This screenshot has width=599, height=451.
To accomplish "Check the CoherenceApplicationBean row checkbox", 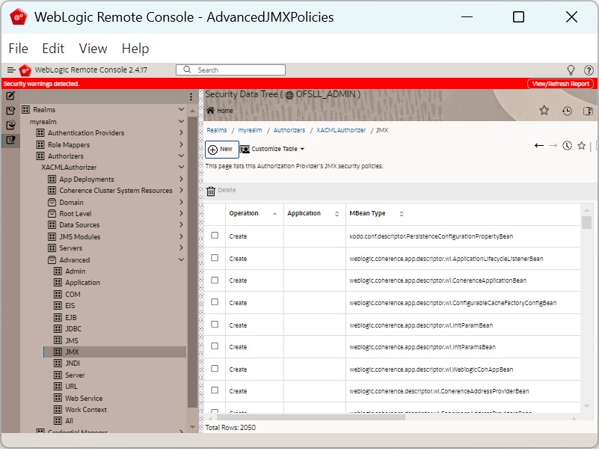I will tap(215, 280).
